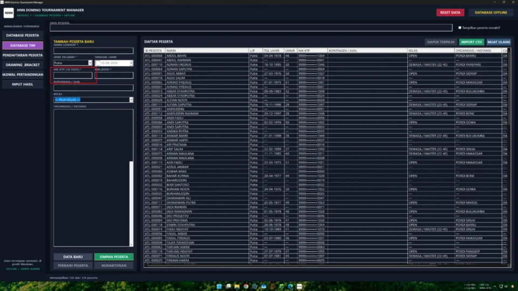This screenshot has width=518, height=291.
Task: Open Microsoft Edge from the taskbar
Action: [x=290, y=286]
